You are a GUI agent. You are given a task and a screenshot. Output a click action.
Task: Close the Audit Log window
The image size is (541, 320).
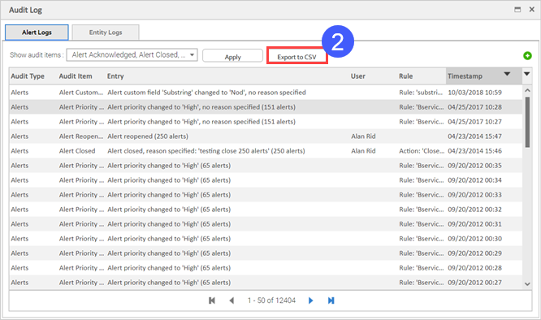[x=532, y=10]
